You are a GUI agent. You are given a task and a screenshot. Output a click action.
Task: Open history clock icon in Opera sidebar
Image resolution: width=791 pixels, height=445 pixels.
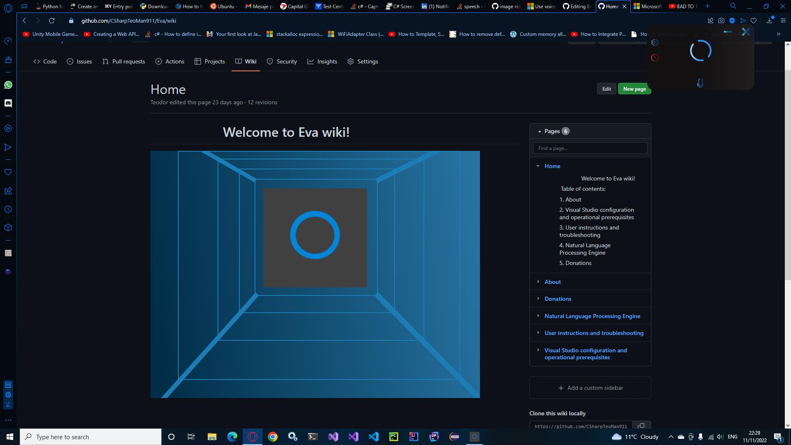[x=8, y=209]
